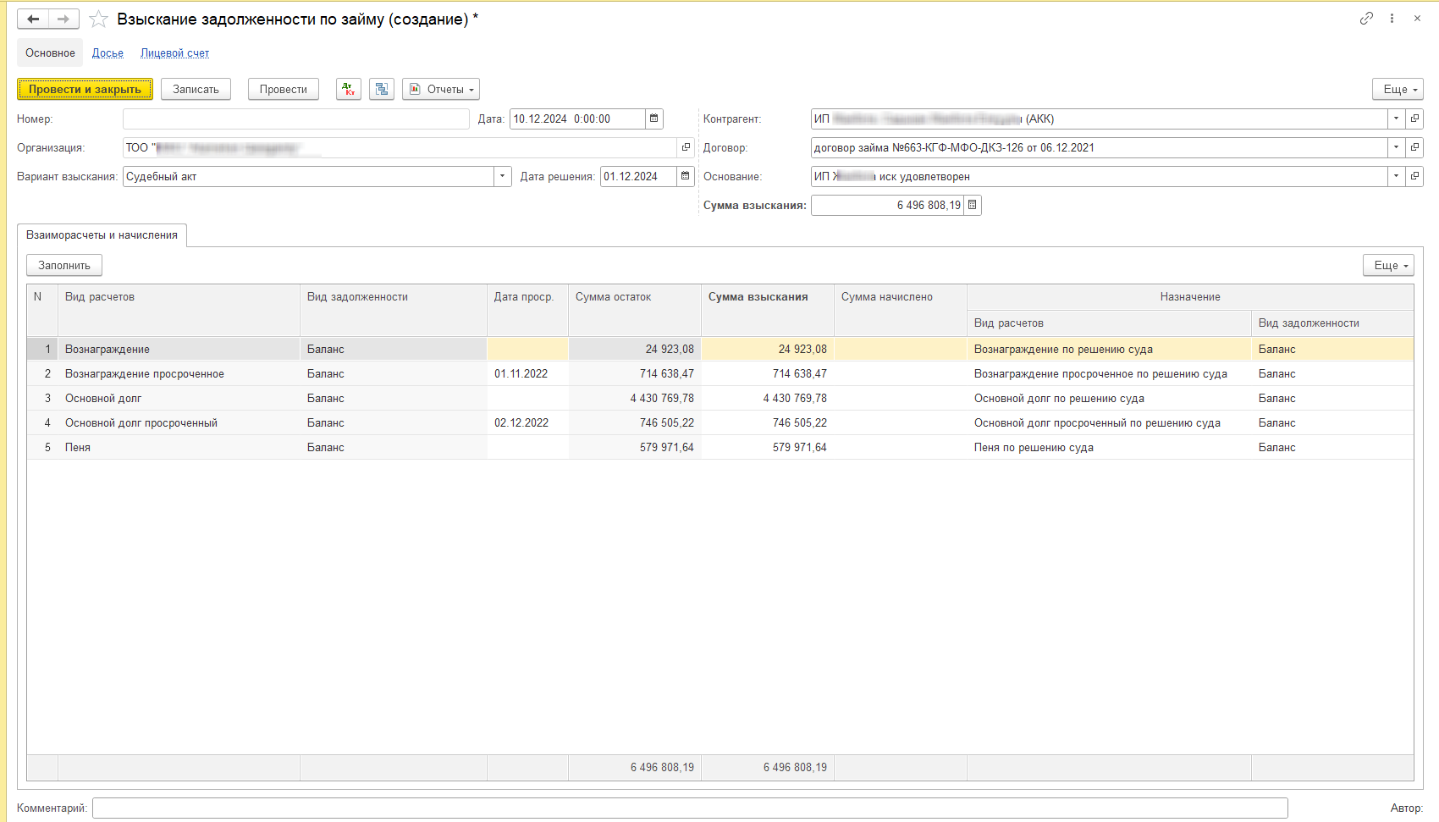Click Сумма взыскания value 6 496 808,19
Image resolution: width=1439 pixels, height=822 pixels.
pyautogui.click(x=887, y=205)
